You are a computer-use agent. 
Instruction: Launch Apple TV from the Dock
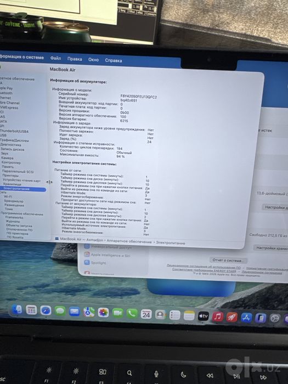tap(204, 316)
